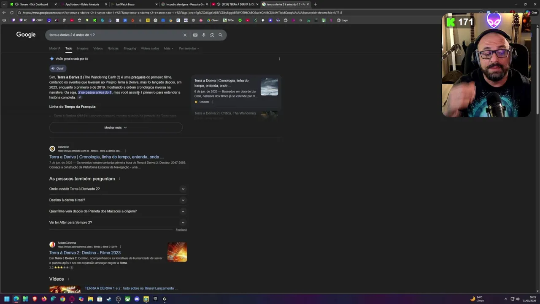Screen dimensions: 540x304
Task: Open 'Terra à Deriva 2: Destino - Filme 2023' link
Action: point(85,253)
